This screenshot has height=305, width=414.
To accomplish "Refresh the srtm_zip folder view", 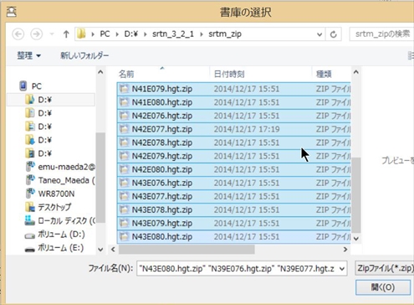I will [x=334, y=34].
